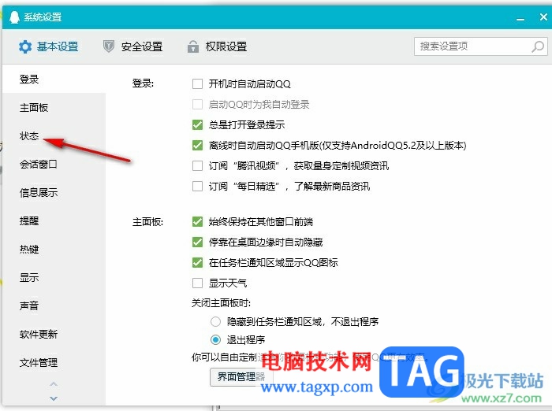
Task: Click the lock icon beside 权限设置
Action: click(x=192, y=46)
